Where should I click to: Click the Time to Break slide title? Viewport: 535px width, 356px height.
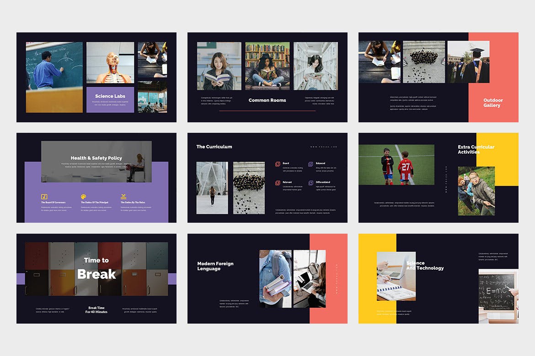click(x=96, y=268)
